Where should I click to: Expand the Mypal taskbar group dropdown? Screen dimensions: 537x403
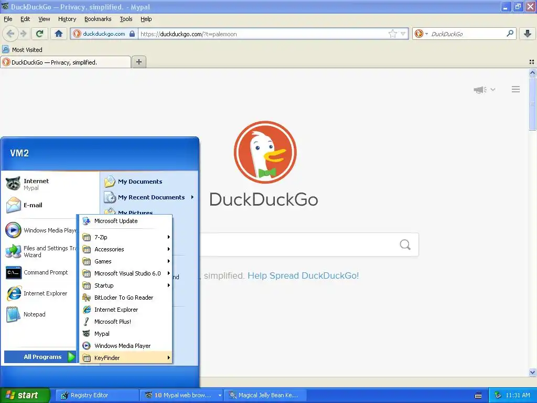(x=220, y=395)
